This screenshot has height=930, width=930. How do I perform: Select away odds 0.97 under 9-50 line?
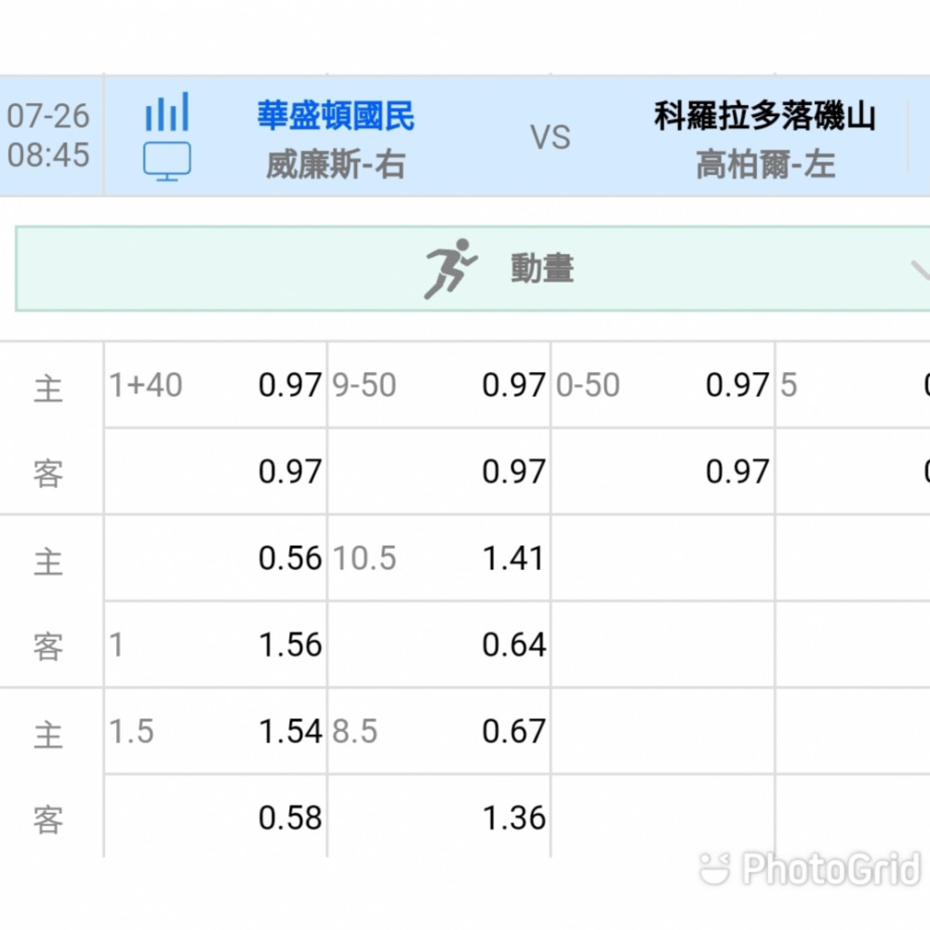coord(513,472)
